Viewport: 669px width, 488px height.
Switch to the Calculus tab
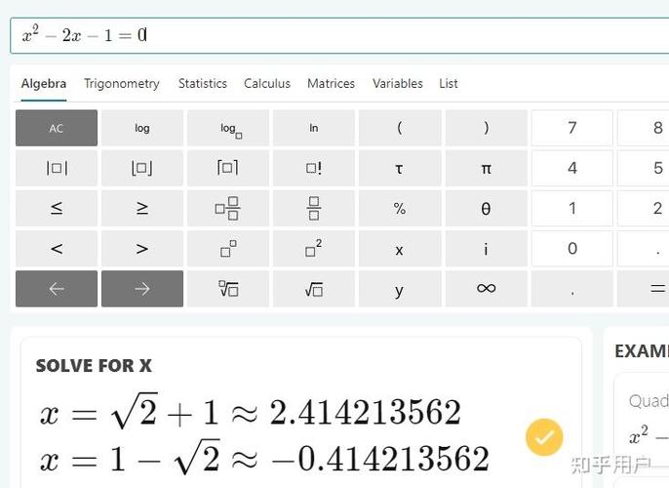coord(267,84)
